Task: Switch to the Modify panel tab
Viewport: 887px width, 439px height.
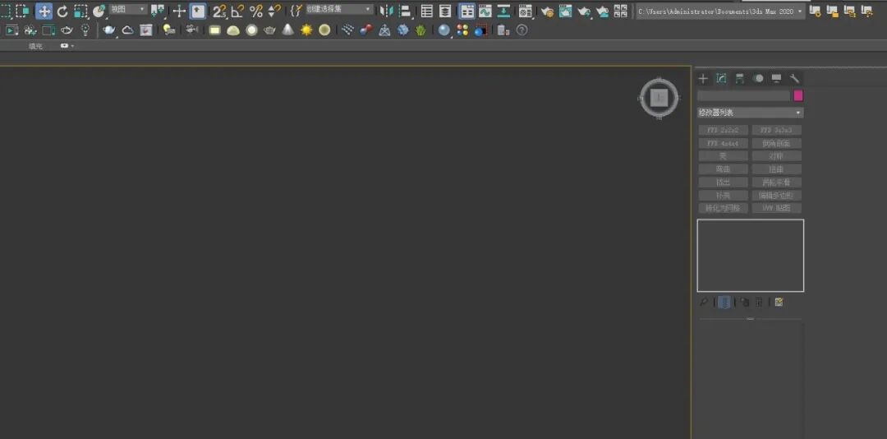Action: coord(721,79)
